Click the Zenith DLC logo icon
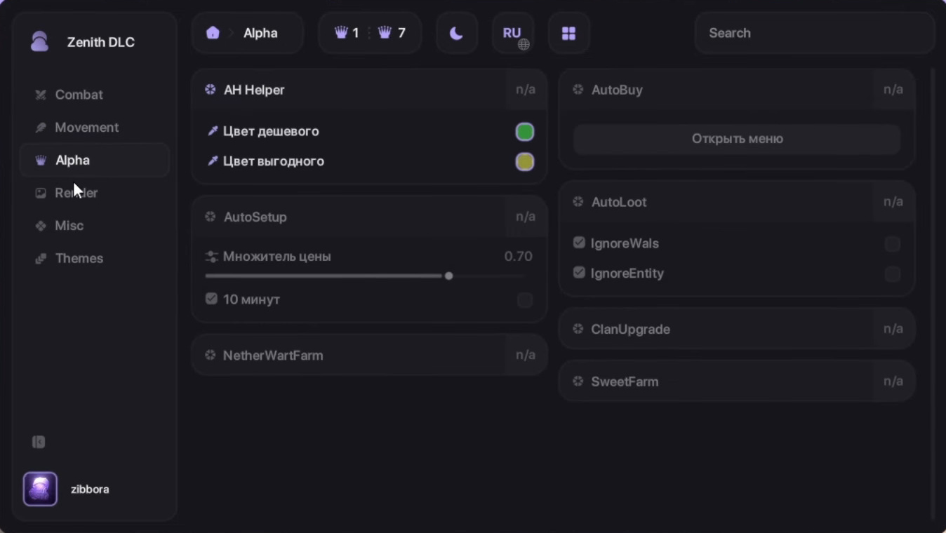946x533 pixels. [x=40, y=42]
